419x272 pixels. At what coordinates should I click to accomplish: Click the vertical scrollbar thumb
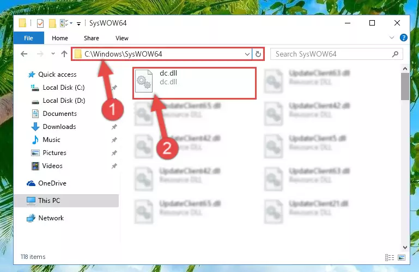pos(405,86)
